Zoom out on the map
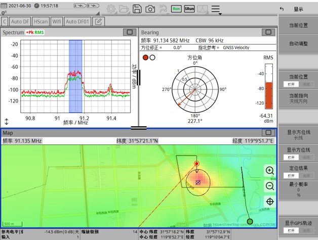318x240 pixels. click(x=270, y=185)
